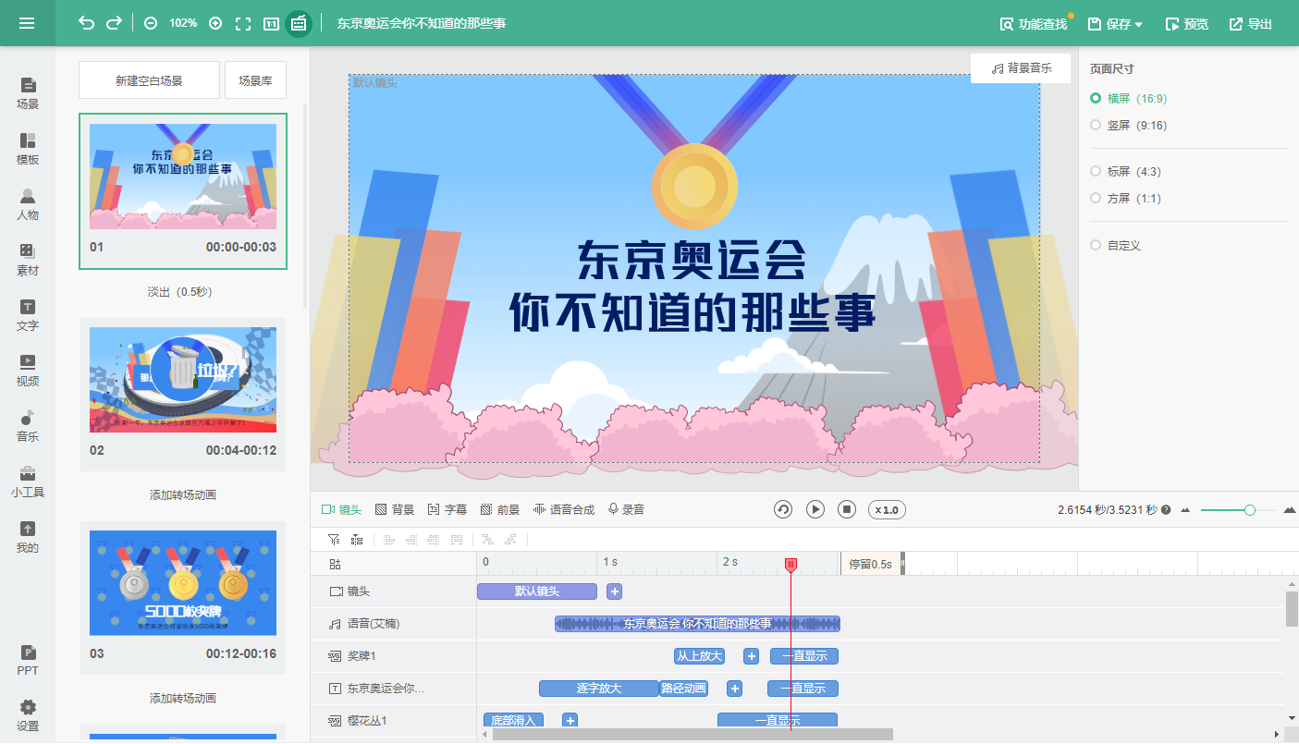
Task: Click the fit-to-screen canvas icon
Action: (243, 23)
